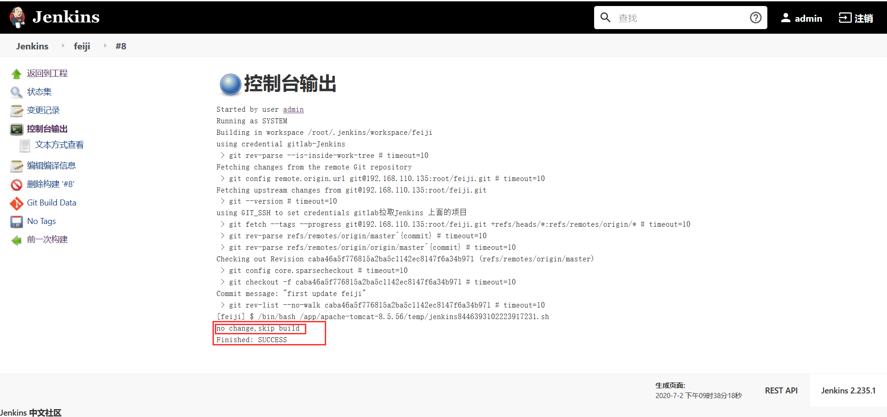
Task: Open build #8 breadcrumb item
Action: (121, 46)
